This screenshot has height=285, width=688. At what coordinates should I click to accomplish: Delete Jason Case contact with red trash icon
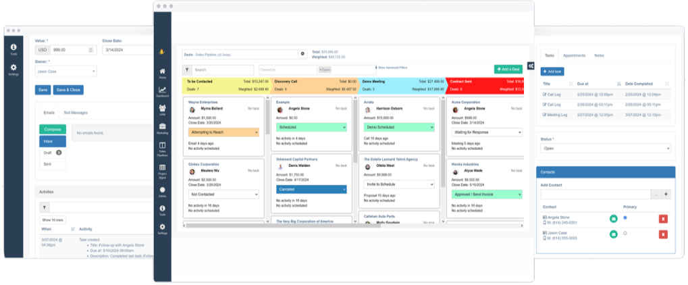pos(663,234)
